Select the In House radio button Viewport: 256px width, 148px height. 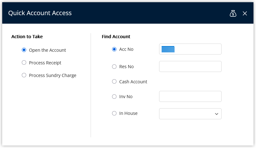tap(114, 113)
